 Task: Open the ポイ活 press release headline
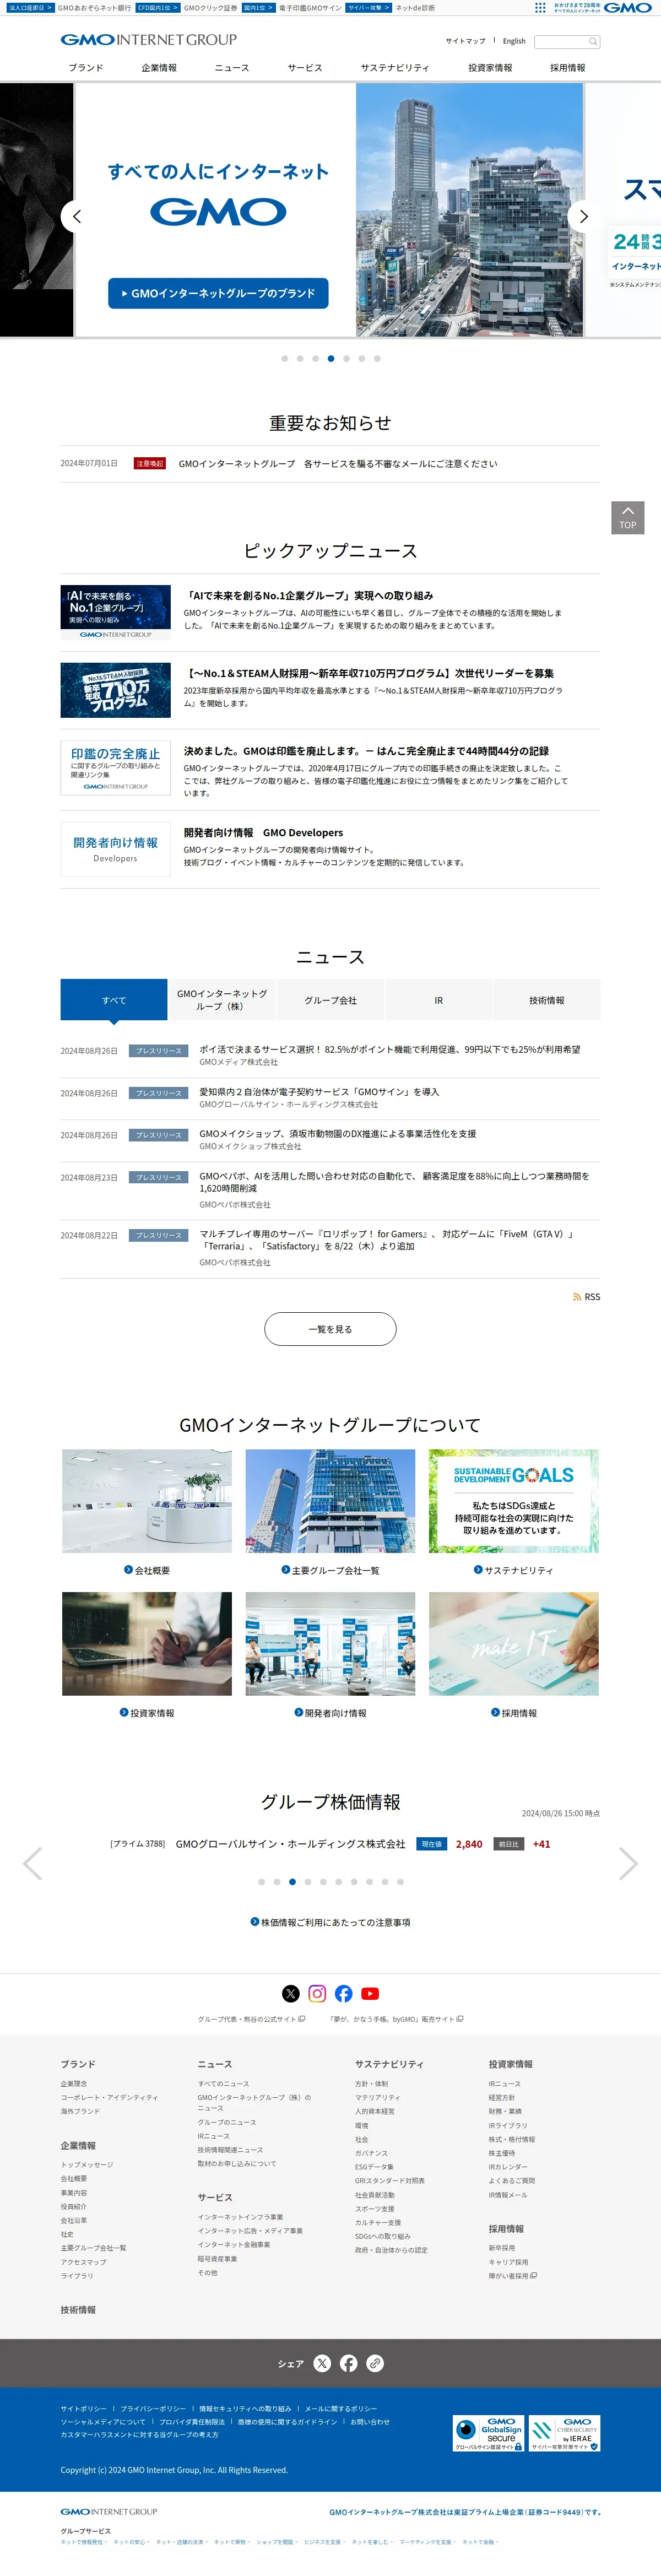[389, 1049]
